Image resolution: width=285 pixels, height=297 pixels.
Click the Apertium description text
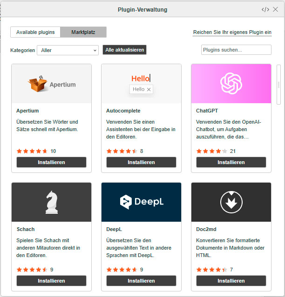click(x=47, y=125)
